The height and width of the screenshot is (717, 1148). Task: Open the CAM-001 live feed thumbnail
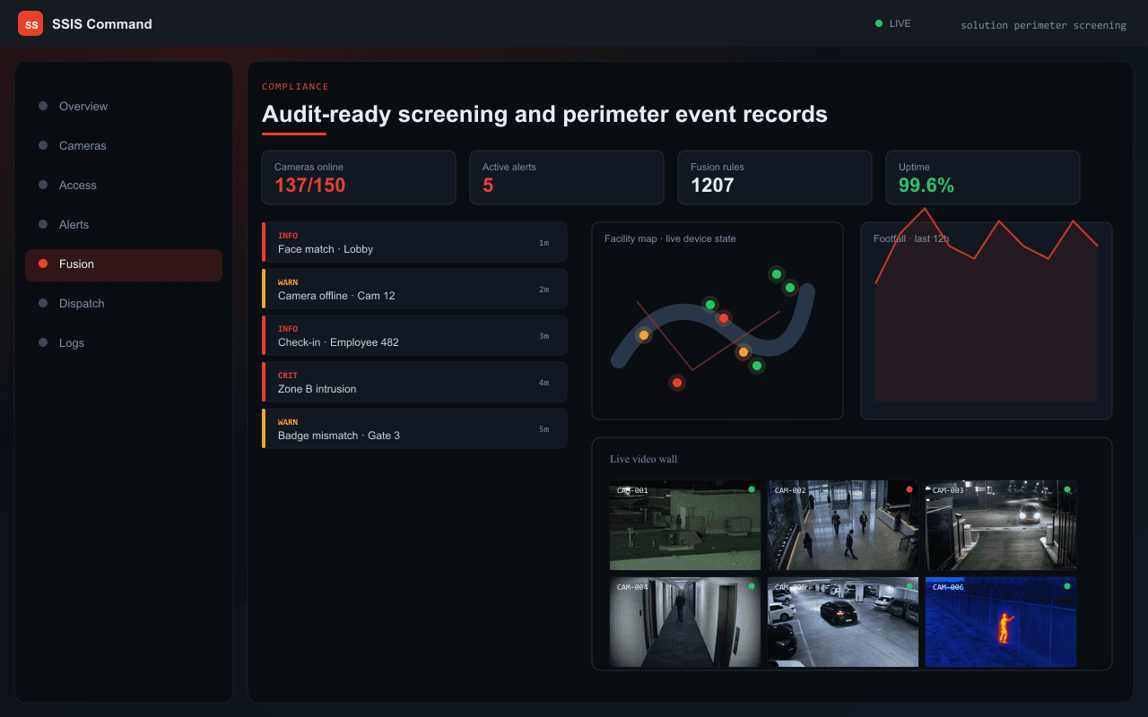coord(685,525)
